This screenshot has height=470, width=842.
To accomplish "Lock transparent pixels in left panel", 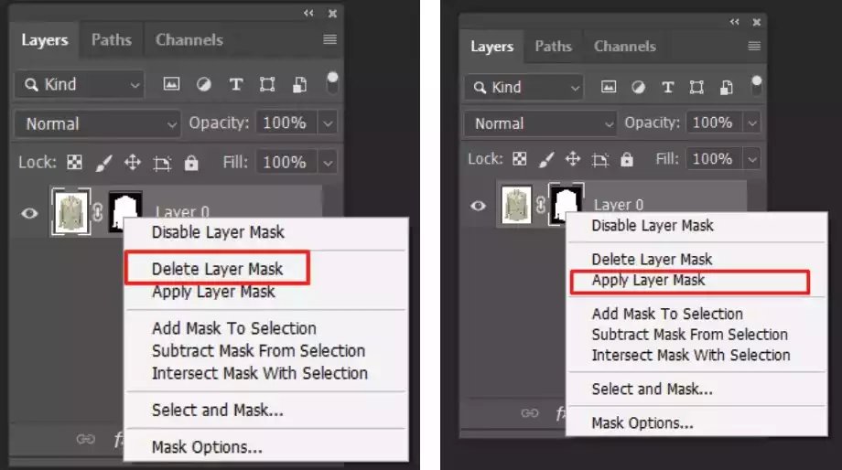I will point(75,162).
